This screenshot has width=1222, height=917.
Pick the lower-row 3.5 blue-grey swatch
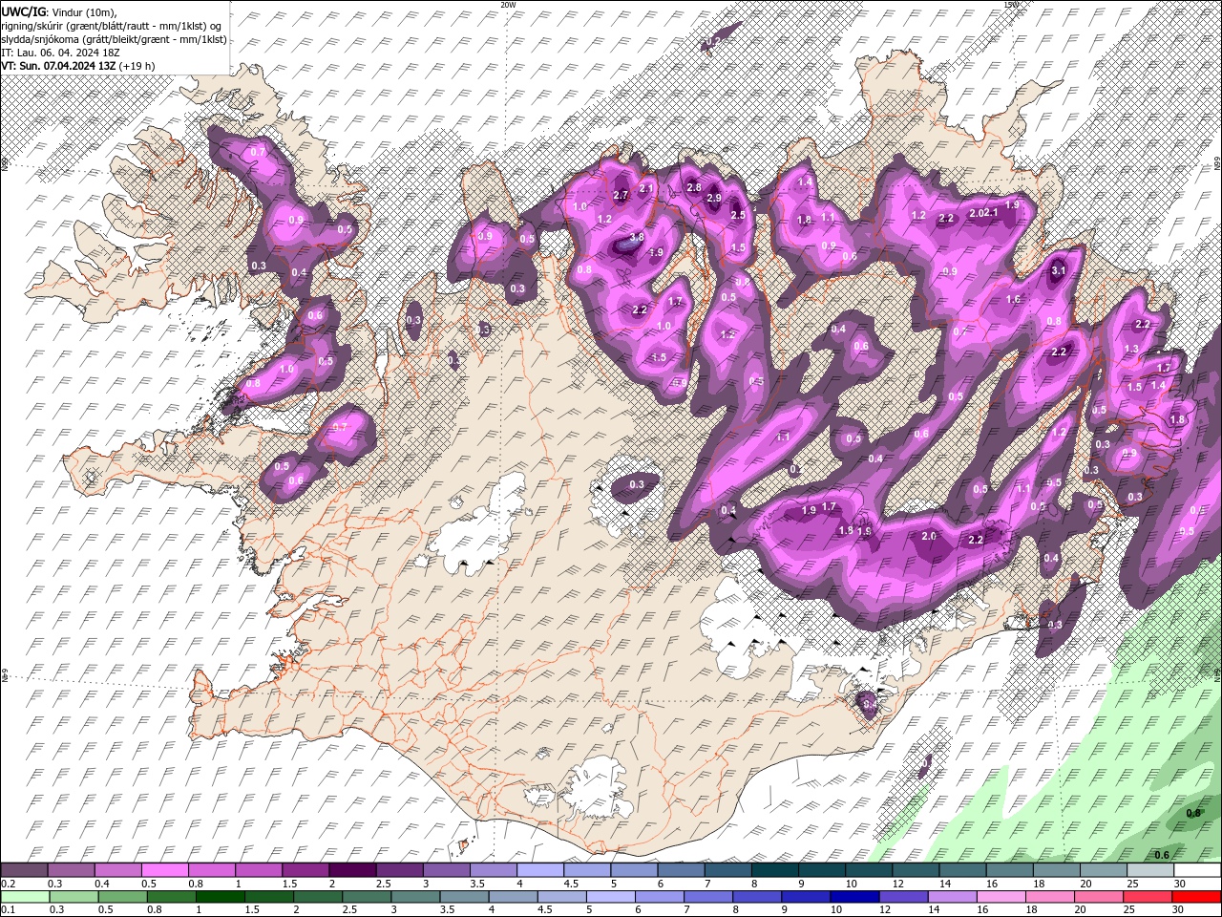[x=464, y=897]
